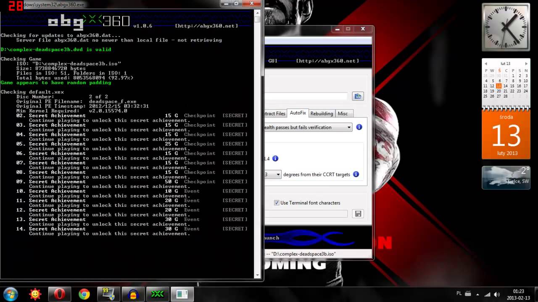Click the browse folder icon in abgx360 GUI
This screenshot has width=538, height=302.
(x=358, y=96)
